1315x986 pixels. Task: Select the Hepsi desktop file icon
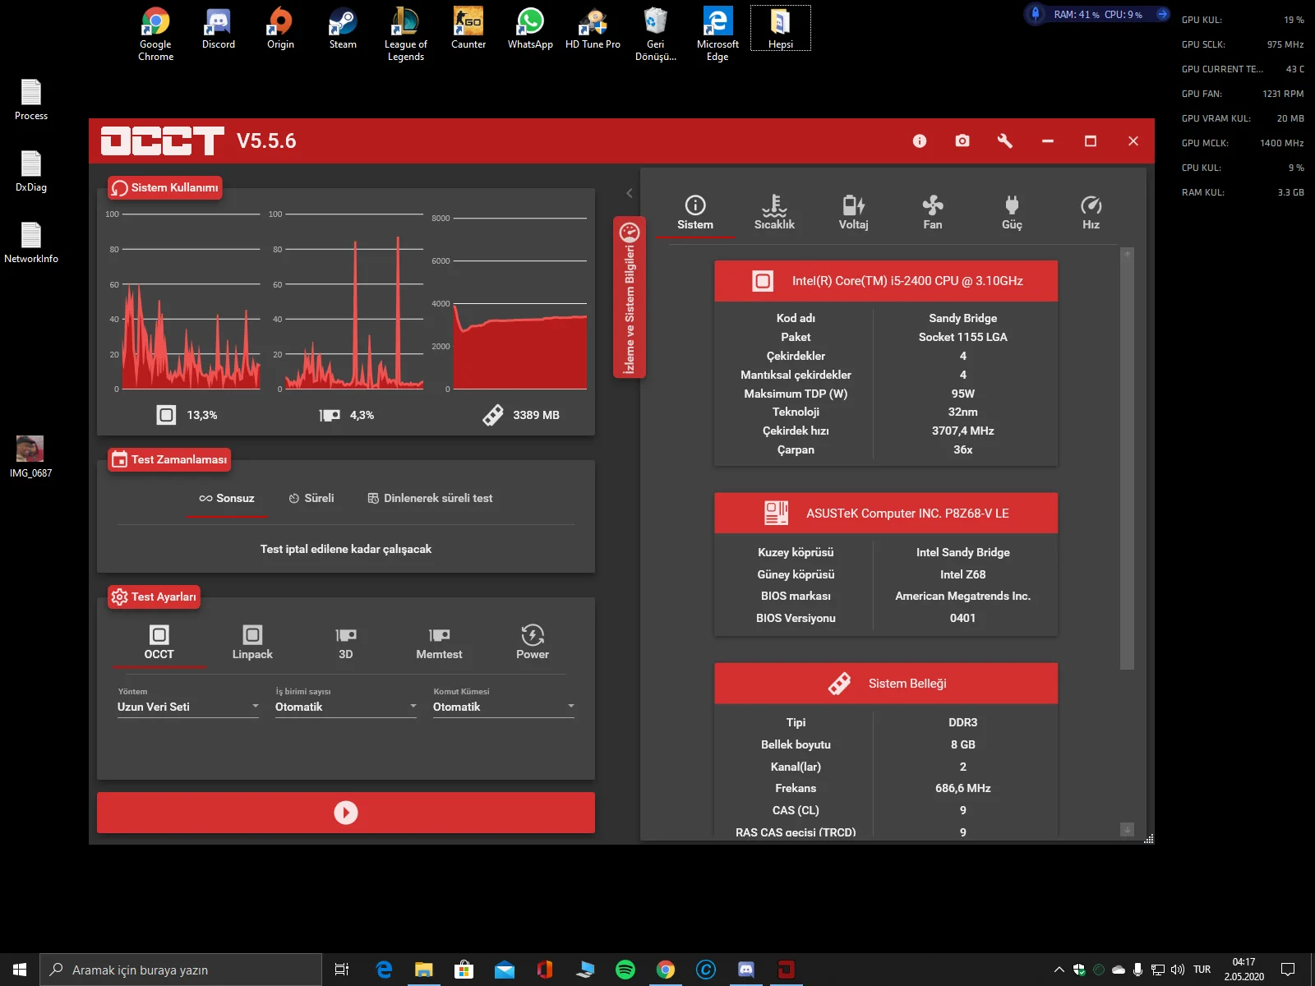coord(781,29)
